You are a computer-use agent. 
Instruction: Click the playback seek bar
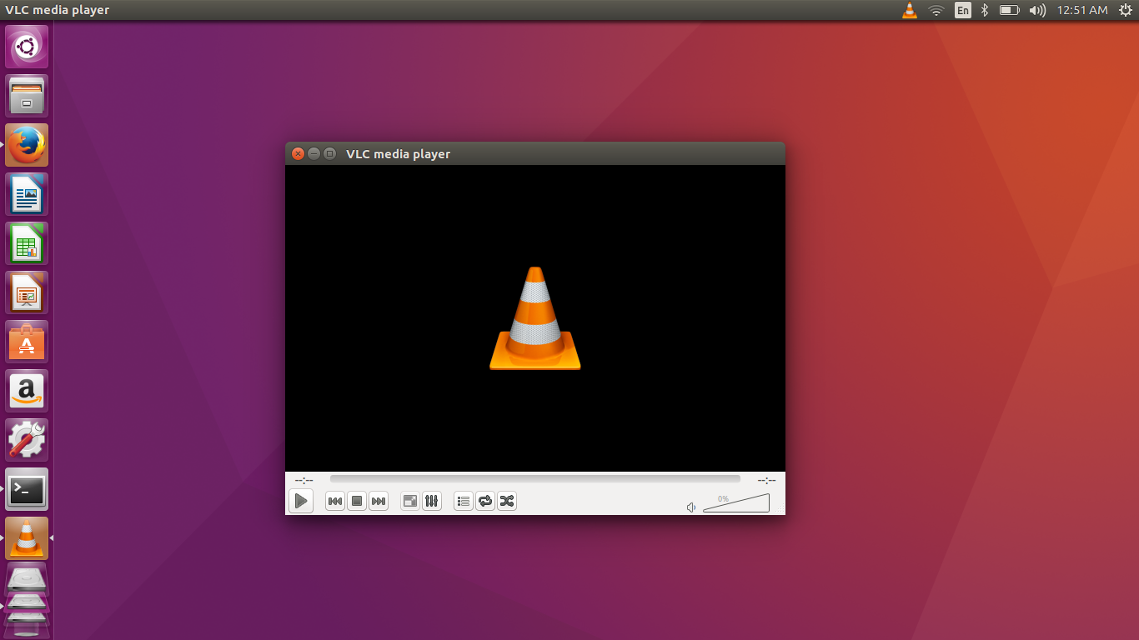click(534, 478)
